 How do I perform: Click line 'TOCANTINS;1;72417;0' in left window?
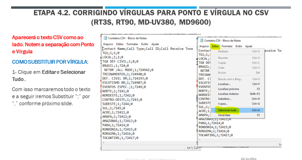120,138
